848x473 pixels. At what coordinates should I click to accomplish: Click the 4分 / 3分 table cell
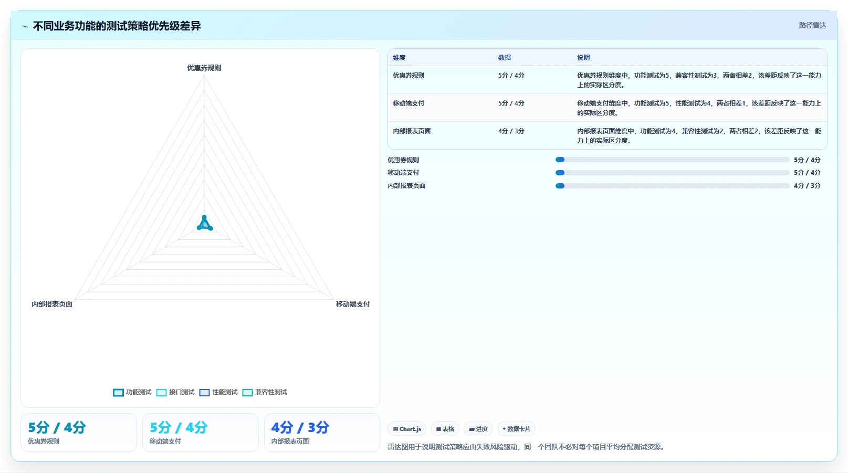point(511,131)
